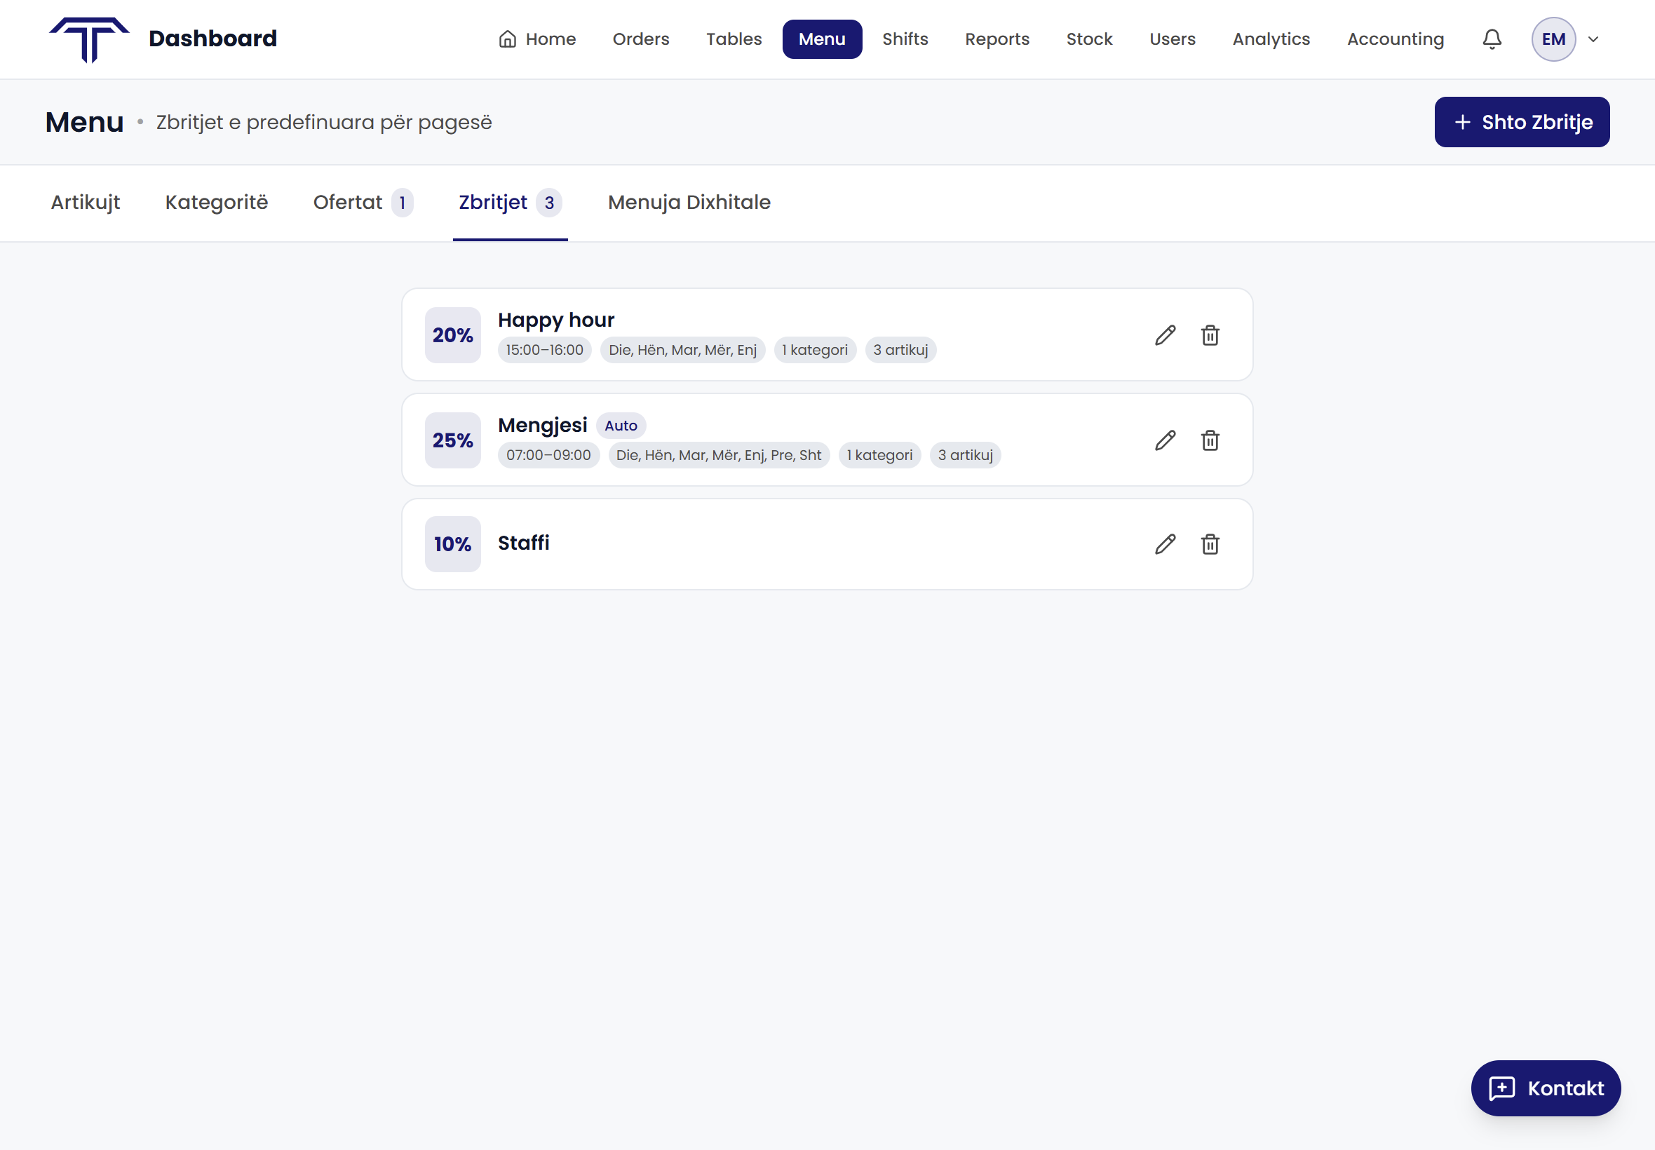Image resolution: width=1655 pixels, height=1150 pixels.
Task: Switch to the Artikujt tab
Action: pyautogui.click(x=85, y=203)
